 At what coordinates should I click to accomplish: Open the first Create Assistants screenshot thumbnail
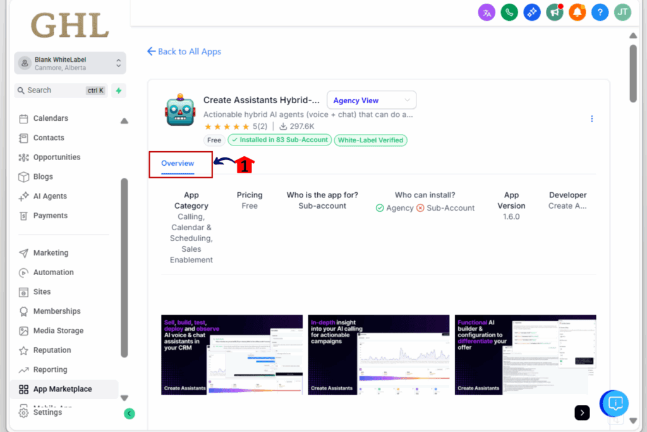click(231, 354)
